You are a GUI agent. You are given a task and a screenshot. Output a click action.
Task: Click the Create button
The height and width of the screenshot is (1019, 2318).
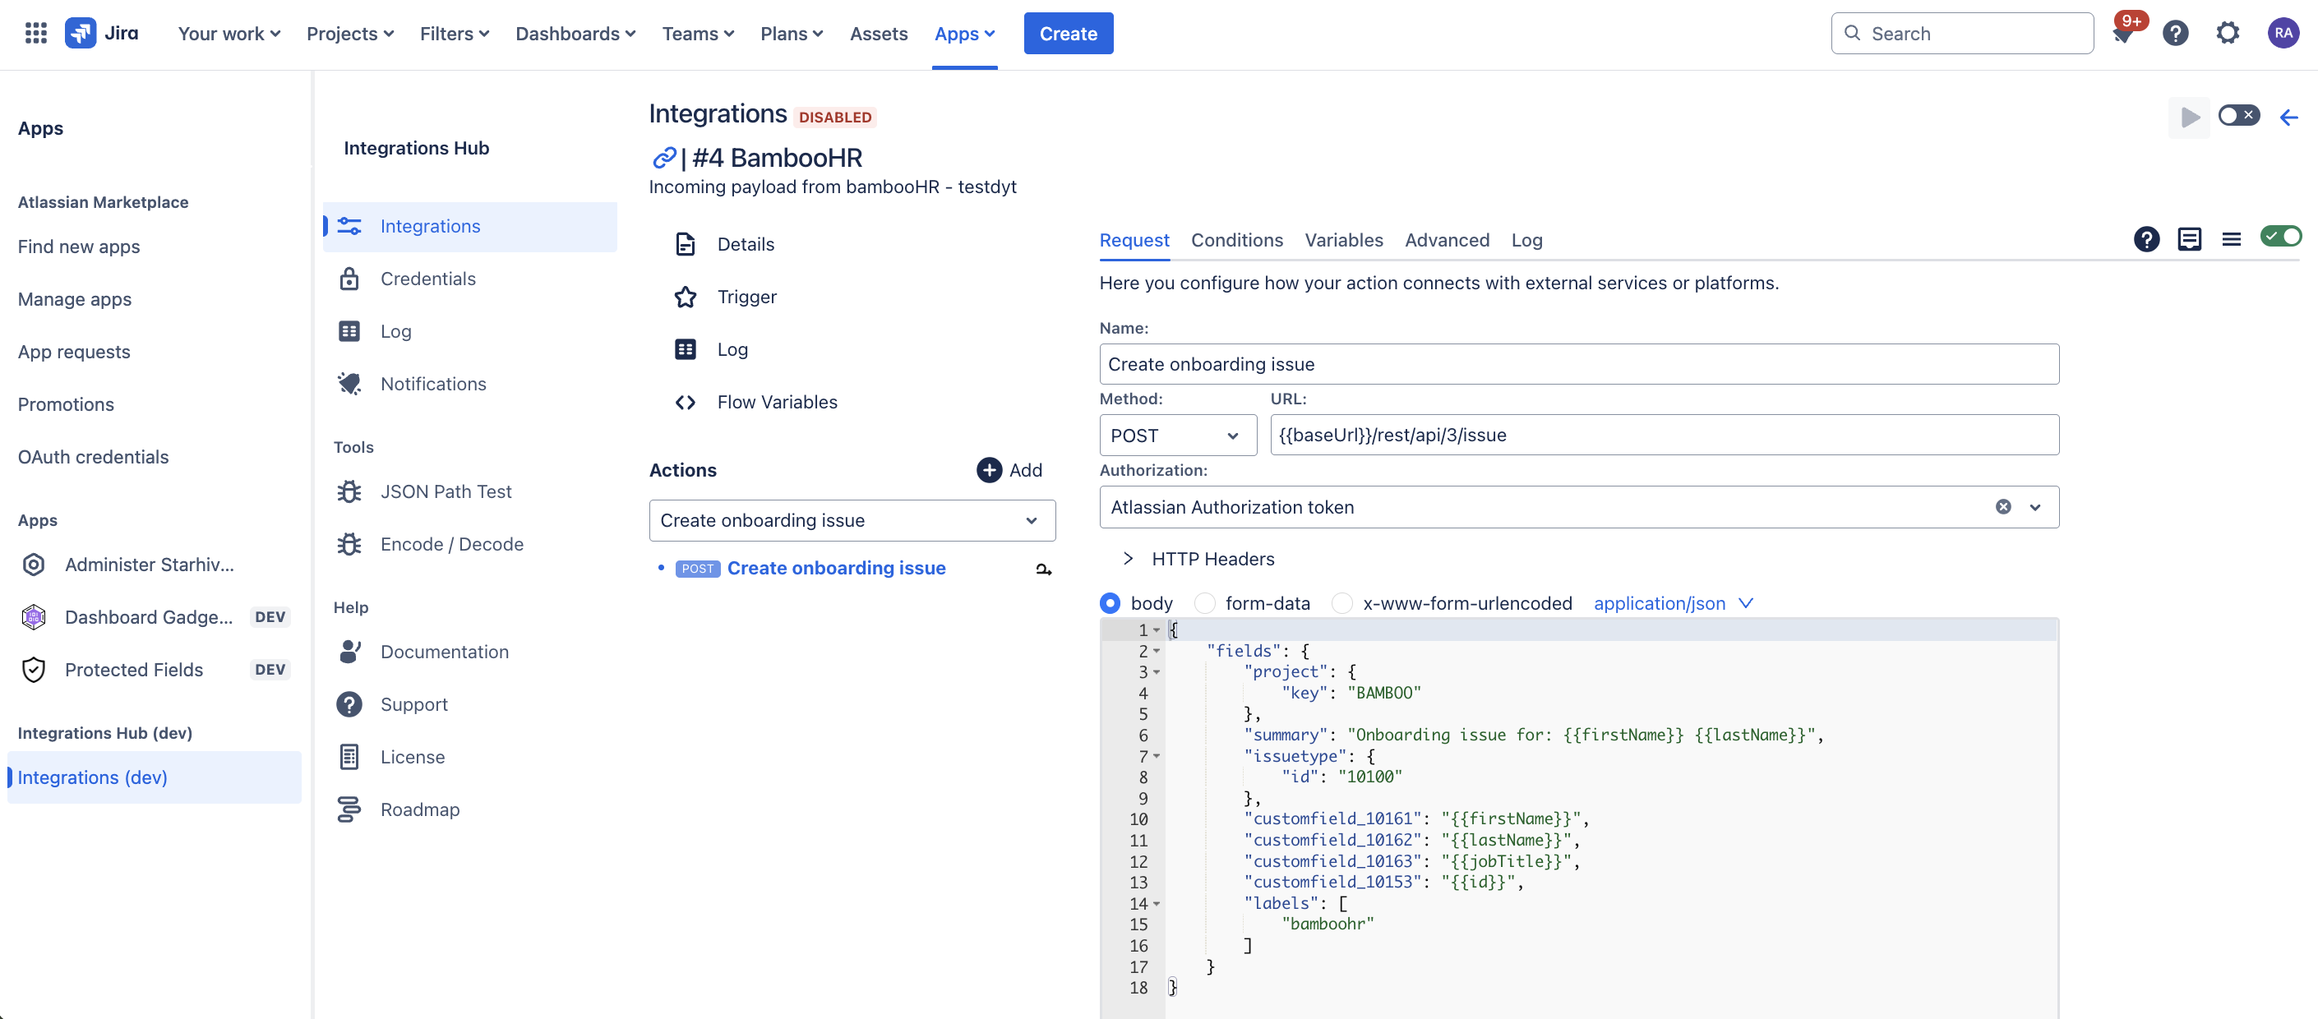click(1068, 33)
